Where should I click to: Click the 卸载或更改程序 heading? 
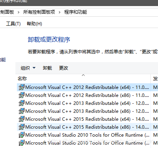[x=49, y=39]
